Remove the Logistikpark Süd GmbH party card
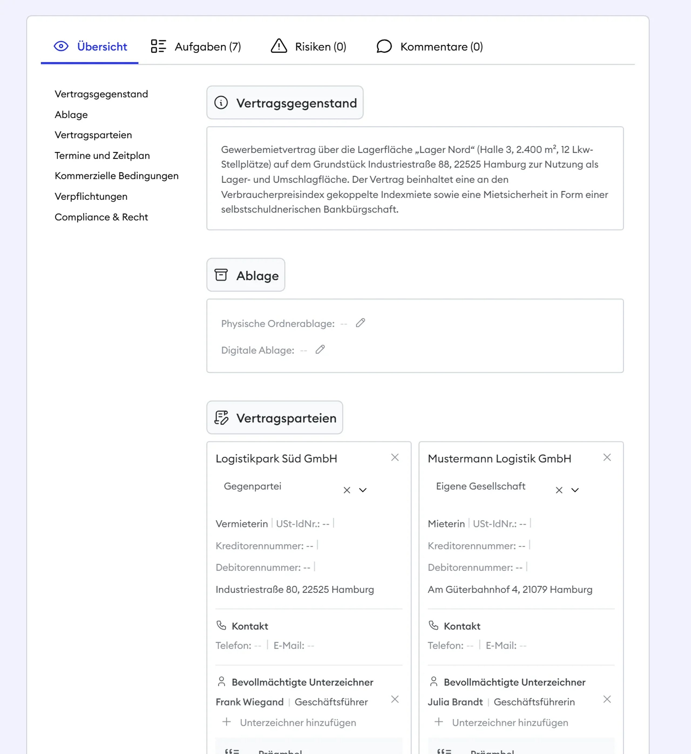The width and height of the screenshot is (691, 754). [x=395, y=457]
